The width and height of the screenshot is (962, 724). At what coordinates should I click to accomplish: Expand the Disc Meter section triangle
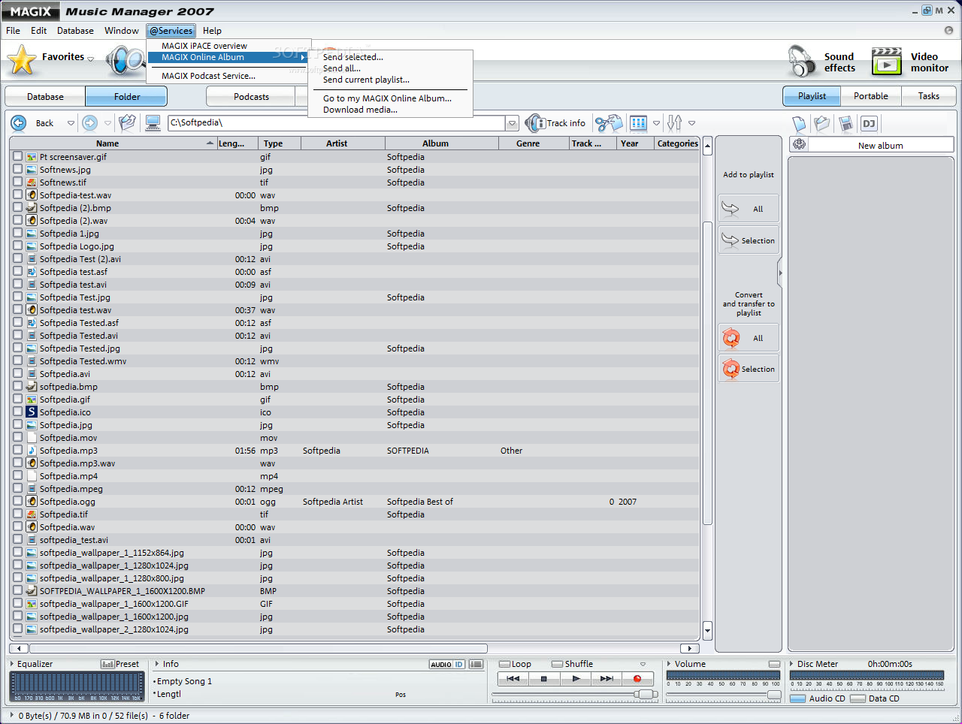(x=791, y=663)
